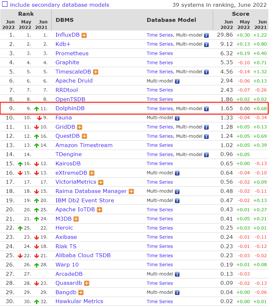Open the ArcadeDB link
Screen dimensions: 269x306
pos(69,274)
